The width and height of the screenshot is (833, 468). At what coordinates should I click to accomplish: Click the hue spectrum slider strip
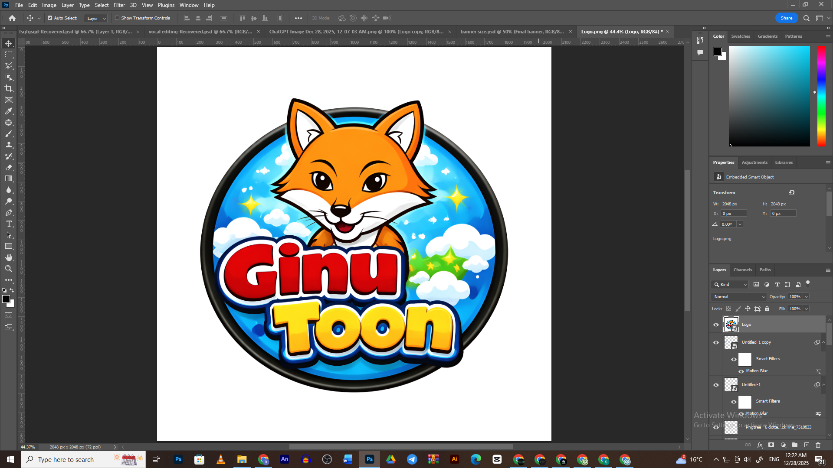821,96
